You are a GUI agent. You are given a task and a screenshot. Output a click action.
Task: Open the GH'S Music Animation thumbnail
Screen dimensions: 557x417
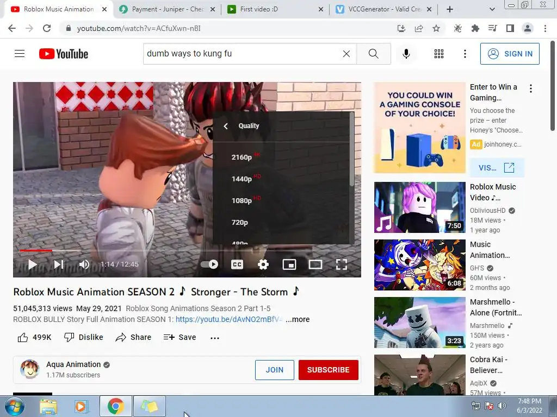click(419, 265)
